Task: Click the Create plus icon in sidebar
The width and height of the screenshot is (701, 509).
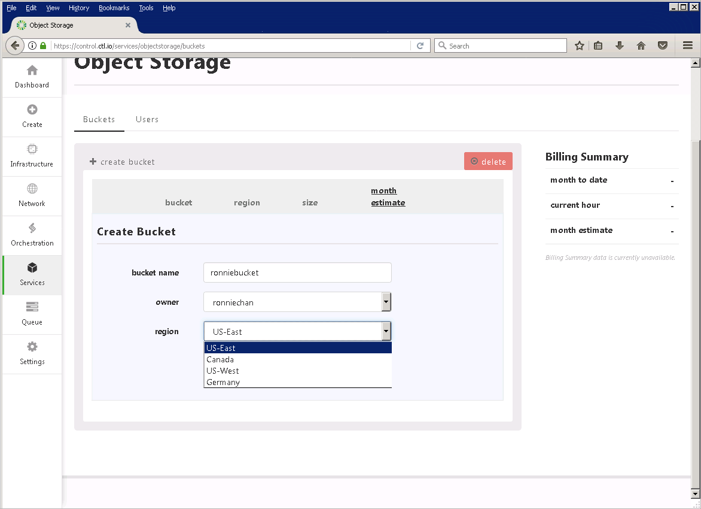Action: pos(32,110)
